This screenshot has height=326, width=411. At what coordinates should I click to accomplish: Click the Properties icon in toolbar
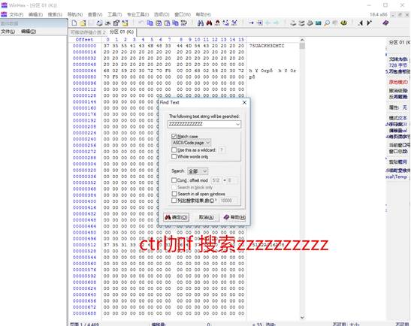click(116, 23)
